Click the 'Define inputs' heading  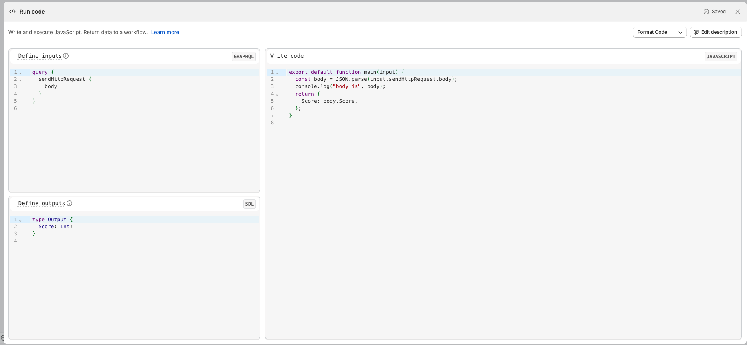[40, 56]
